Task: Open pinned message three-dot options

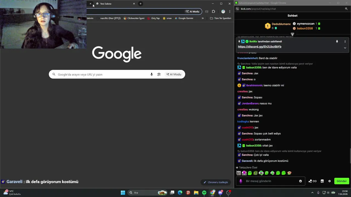Action: tap(345, 42)
